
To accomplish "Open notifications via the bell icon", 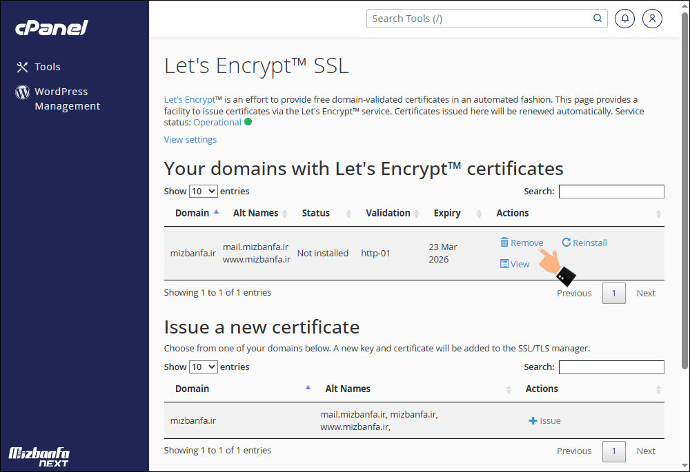I will click(x=624, y=19).
